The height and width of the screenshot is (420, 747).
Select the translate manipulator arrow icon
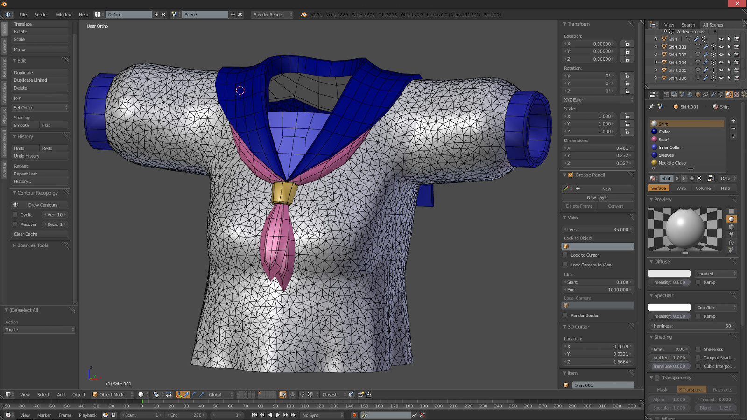click(187, 394)
